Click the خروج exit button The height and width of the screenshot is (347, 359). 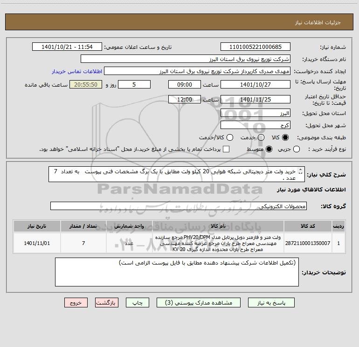point(76,303)
